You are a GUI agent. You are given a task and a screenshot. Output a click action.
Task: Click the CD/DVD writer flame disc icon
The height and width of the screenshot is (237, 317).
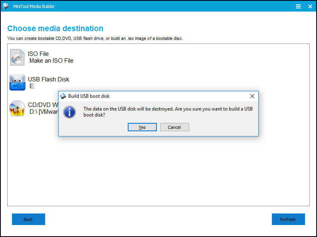[x=18, y=108]
